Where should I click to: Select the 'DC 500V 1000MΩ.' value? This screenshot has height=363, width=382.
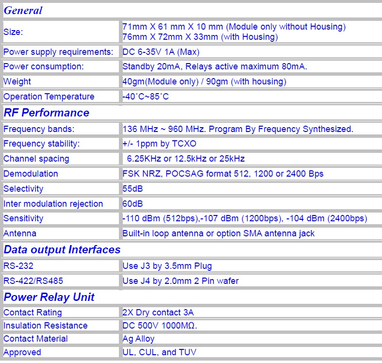point(160,326)
